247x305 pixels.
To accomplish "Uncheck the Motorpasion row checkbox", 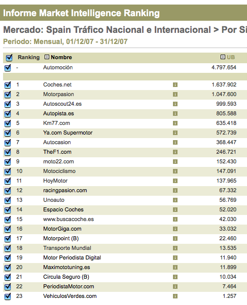I will click(x=8, y=95).
